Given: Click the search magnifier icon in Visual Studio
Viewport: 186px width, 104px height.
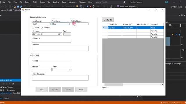Looking at the screenshot, I should tap(124, 2).
